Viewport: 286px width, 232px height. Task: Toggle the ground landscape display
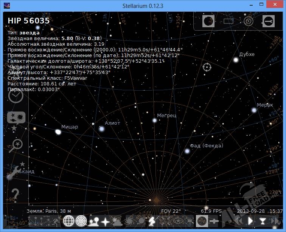[x=93, y=221]
